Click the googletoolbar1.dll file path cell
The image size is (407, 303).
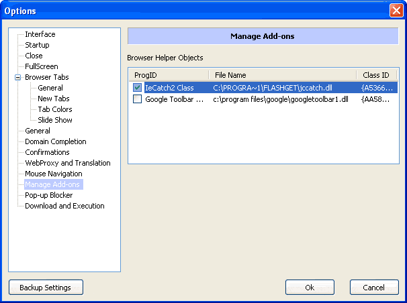[x=281, y=99]
